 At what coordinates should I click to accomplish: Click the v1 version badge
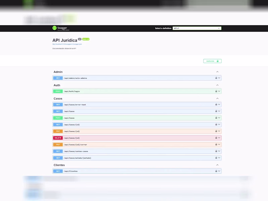[80, 39]
